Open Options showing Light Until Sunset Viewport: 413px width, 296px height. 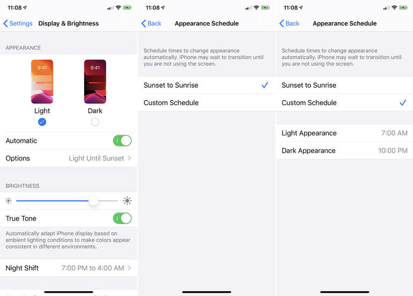coord(69,158)
